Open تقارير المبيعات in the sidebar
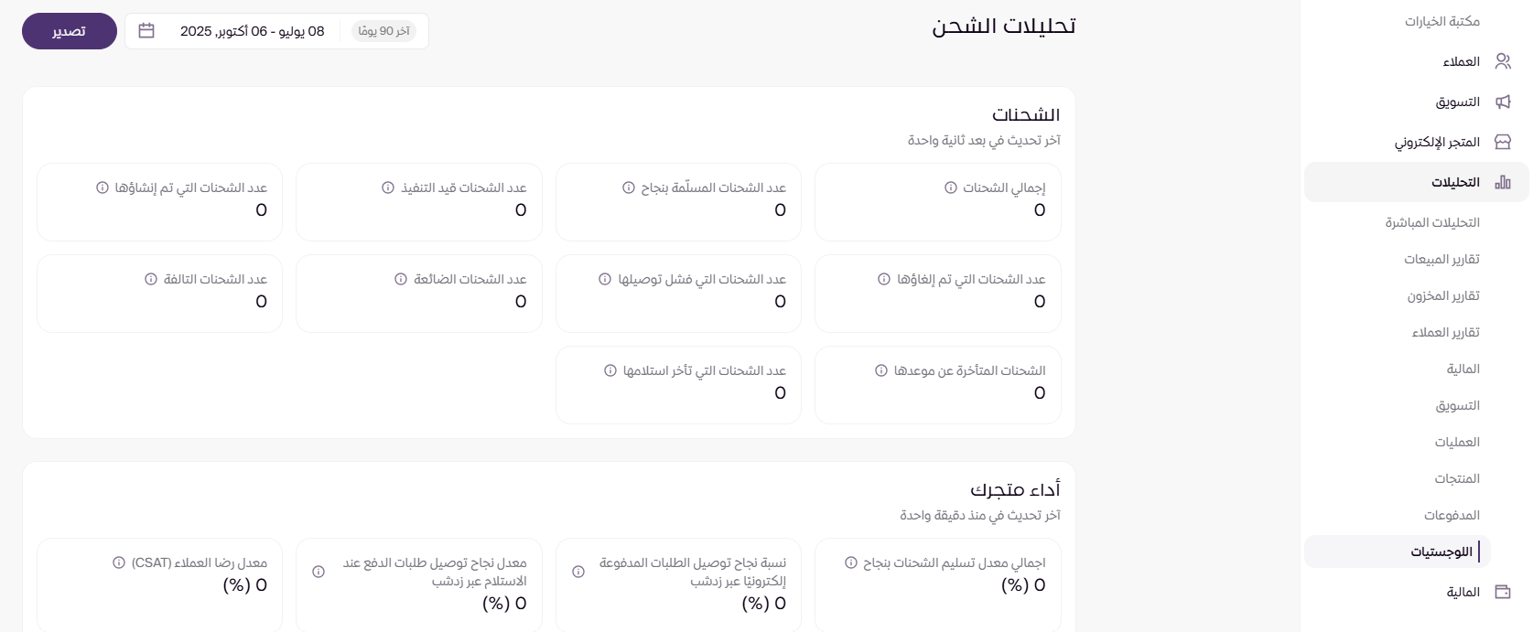 click(1441, 259)
